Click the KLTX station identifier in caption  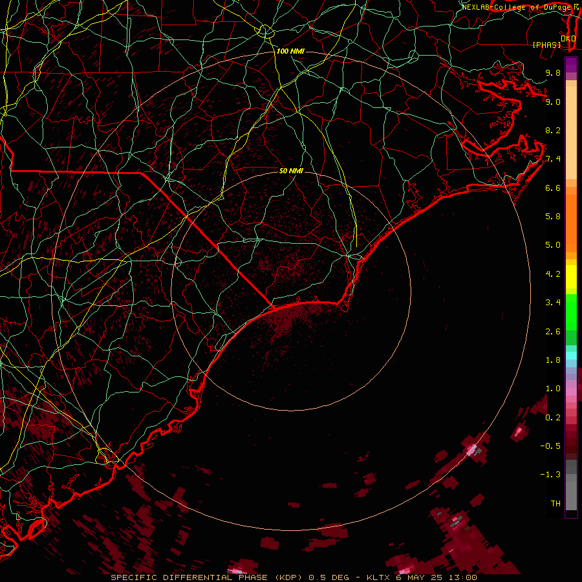pos(379,577)
